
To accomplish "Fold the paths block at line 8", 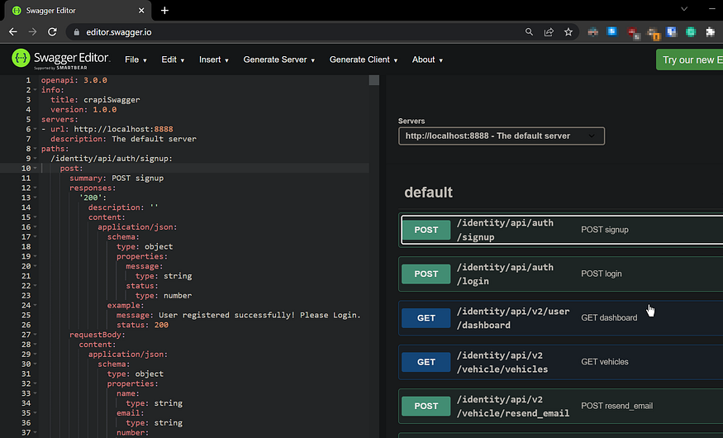I will (35, 149).
